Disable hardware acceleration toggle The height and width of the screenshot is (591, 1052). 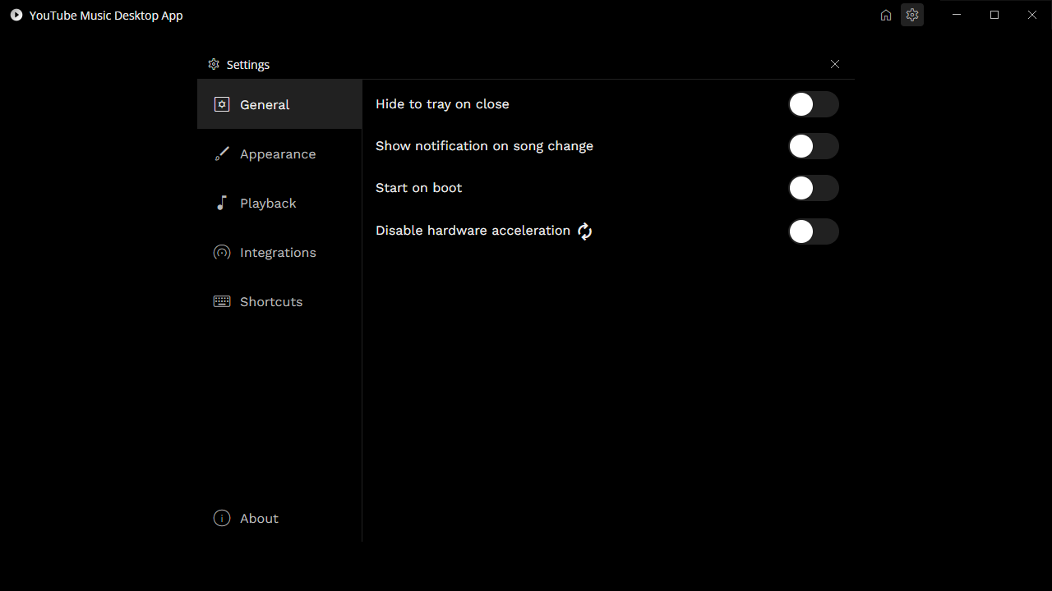pos(814,231)
